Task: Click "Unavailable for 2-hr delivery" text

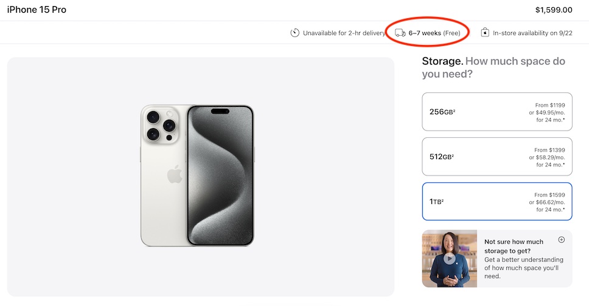Action: click(x=344, y=33)
